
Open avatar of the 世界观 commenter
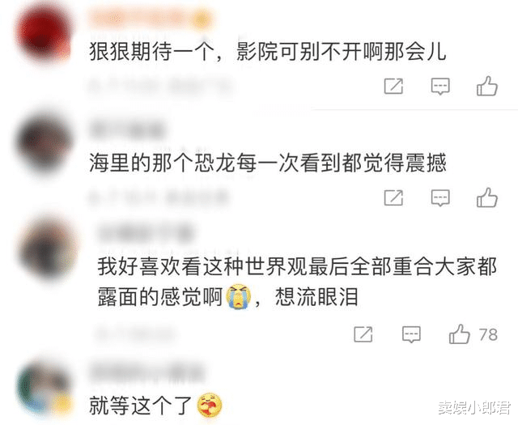click(49, 248)
